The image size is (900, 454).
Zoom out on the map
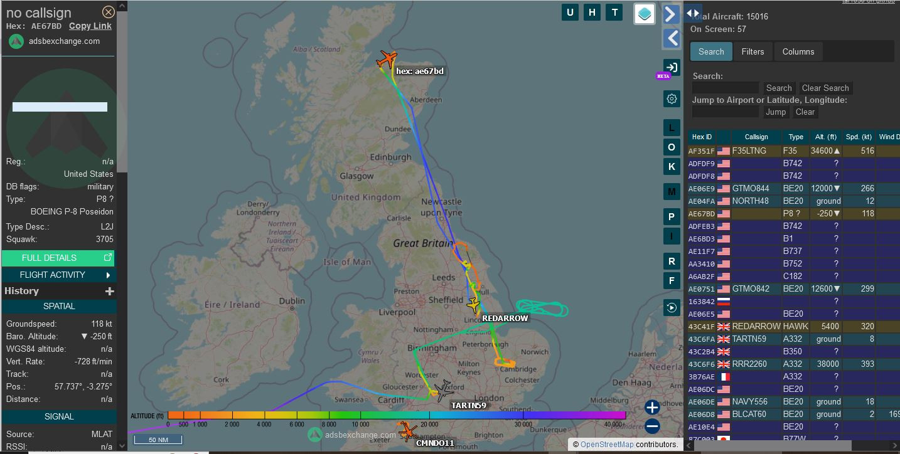point(652,426)
